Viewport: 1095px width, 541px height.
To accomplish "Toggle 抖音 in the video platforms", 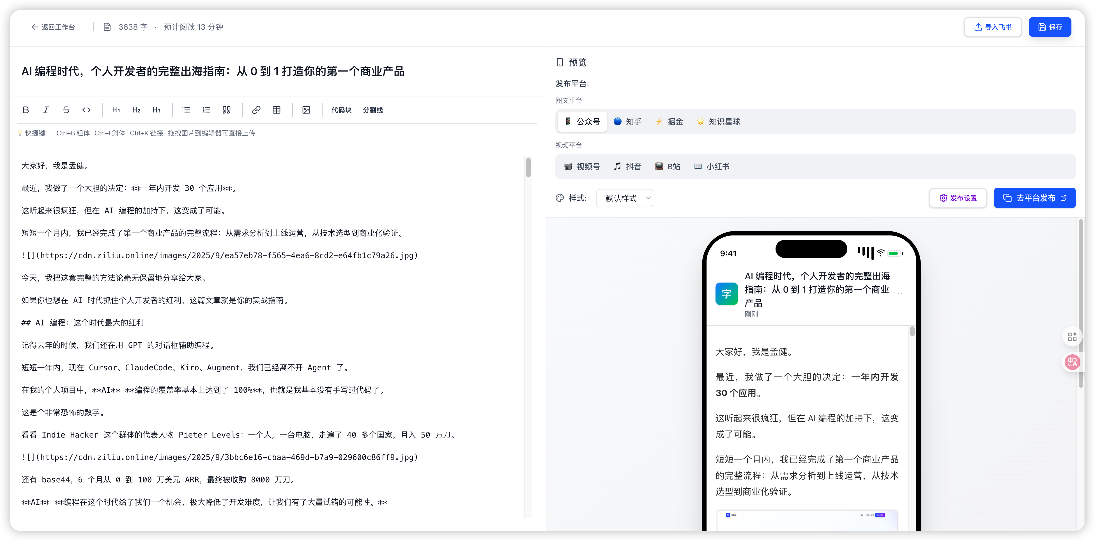I will [x=628, y=166].
